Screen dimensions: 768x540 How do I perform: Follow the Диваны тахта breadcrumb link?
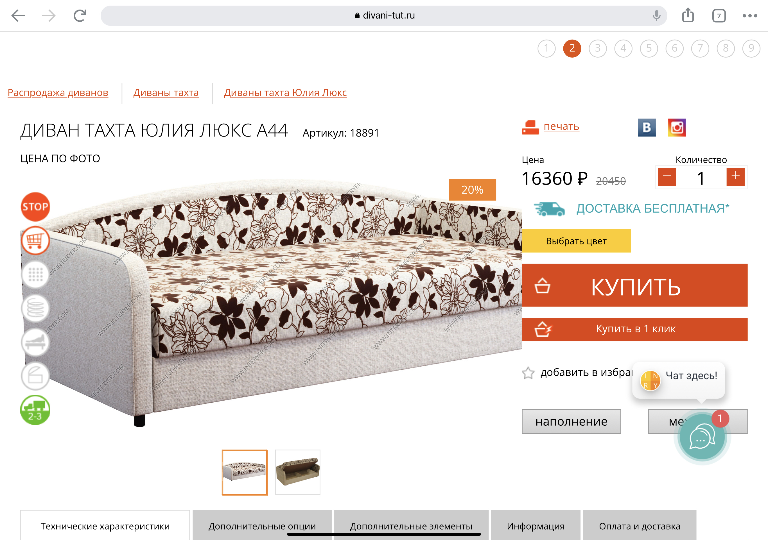(x=166, y=93)
